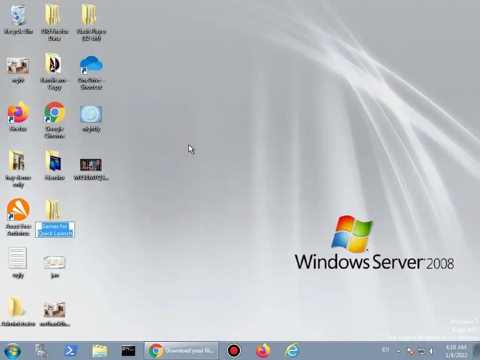Open Command Prompt from the taskbar

[128, 351]
